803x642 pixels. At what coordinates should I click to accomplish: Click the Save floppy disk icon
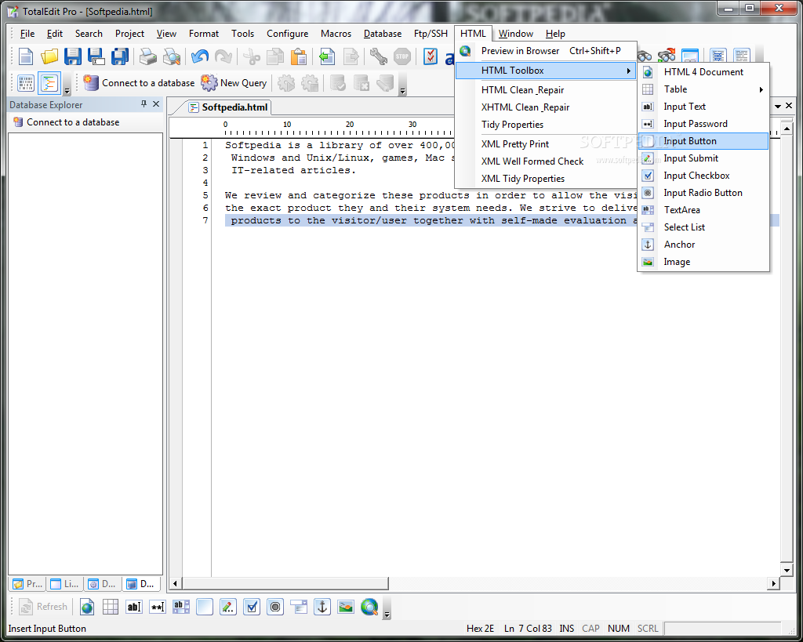tap(73, 56)
